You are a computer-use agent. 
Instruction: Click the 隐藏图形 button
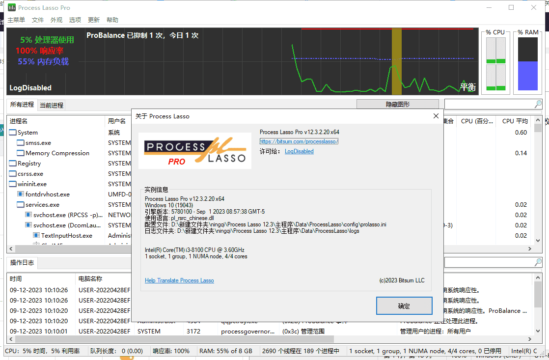click(x=397, y=104)
